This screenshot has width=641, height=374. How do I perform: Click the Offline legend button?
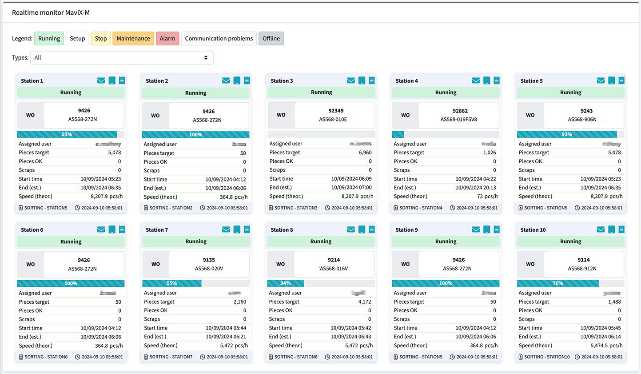click(271, 39)
